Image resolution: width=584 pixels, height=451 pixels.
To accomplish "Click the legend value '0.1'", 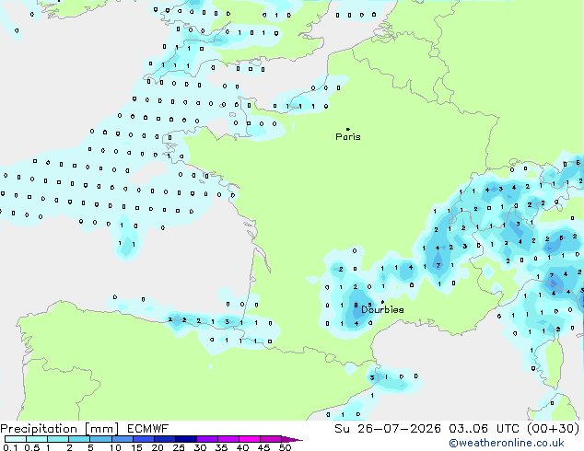I will tap(10, 447).
